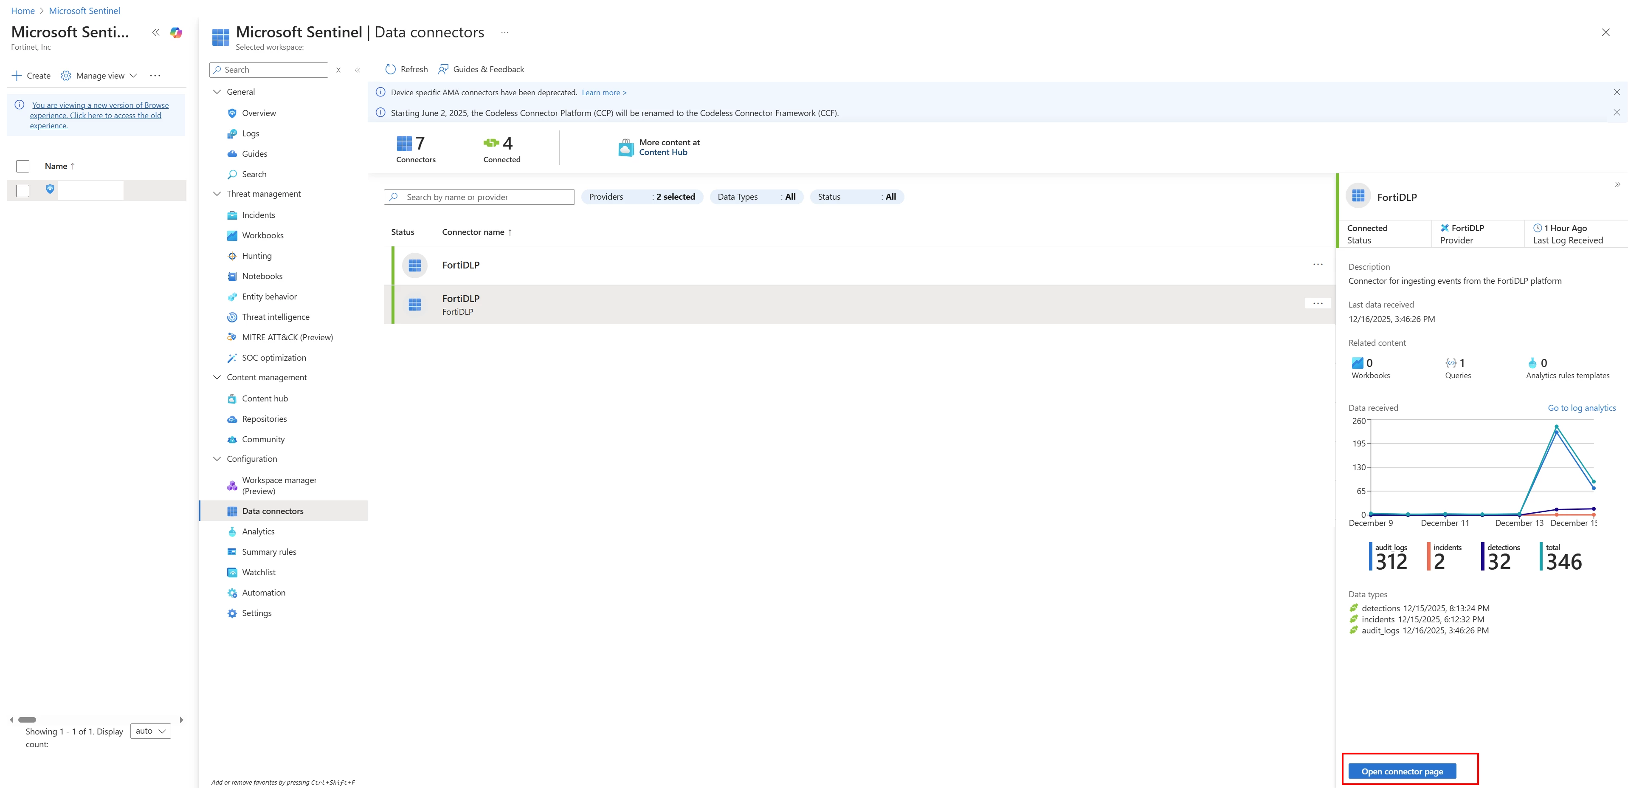Open Display count auto dropdown

[x=150, y=731]
